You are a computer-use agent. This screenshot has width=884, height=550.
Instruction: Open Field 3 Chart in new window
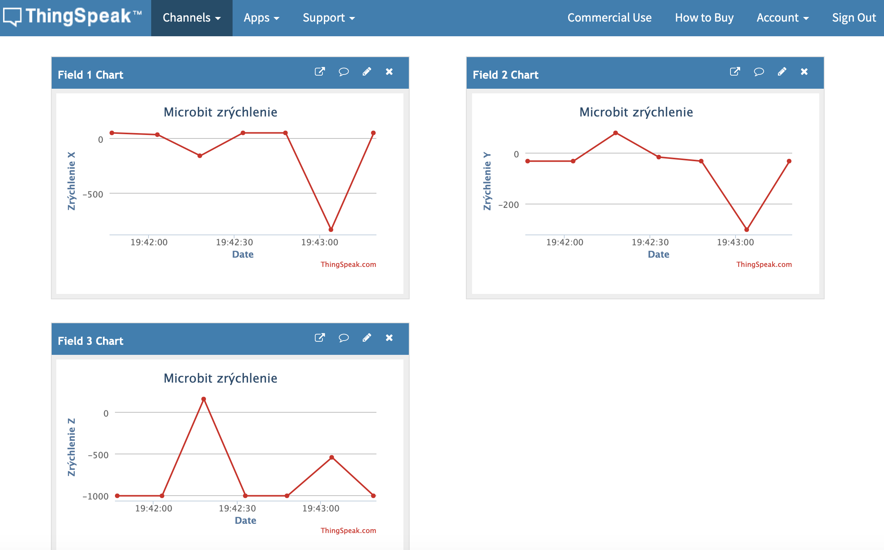point(320,338)
